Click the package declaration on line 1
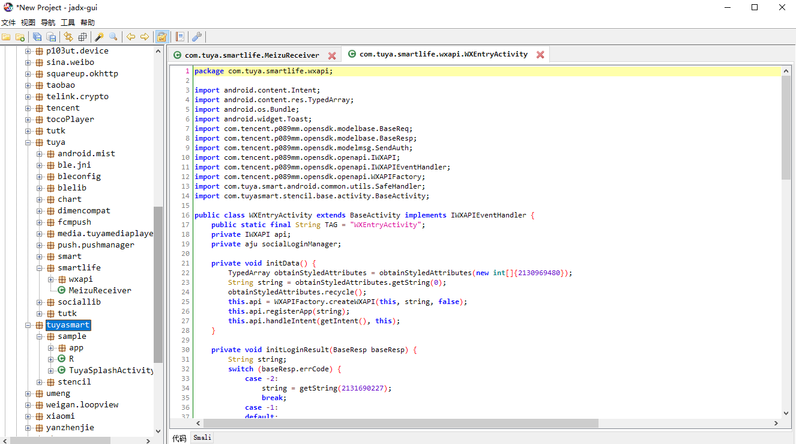The height and width of the screenshot is (444, 796). tap(264, 71)
